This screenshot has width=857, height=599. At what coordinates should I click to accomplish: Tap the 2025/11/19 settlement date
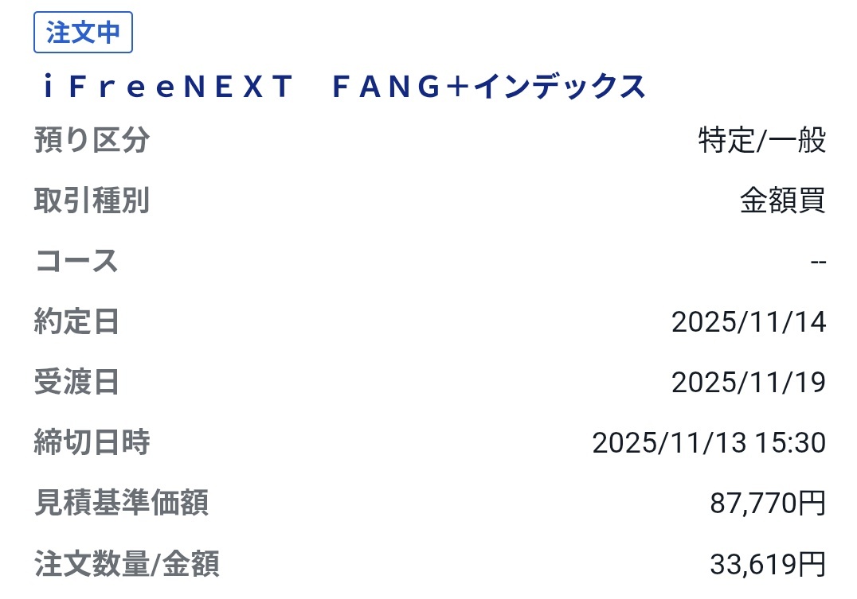(748, 383)
